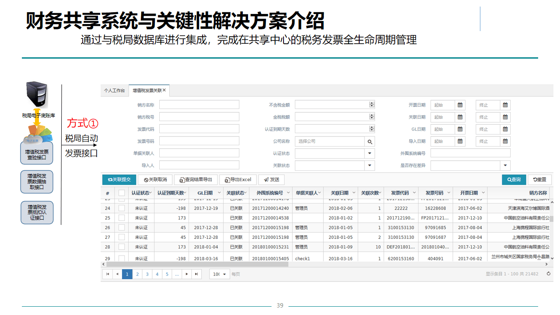Go to the next page arrow
This screenshot has width=560, height=315.
[187, 274]
